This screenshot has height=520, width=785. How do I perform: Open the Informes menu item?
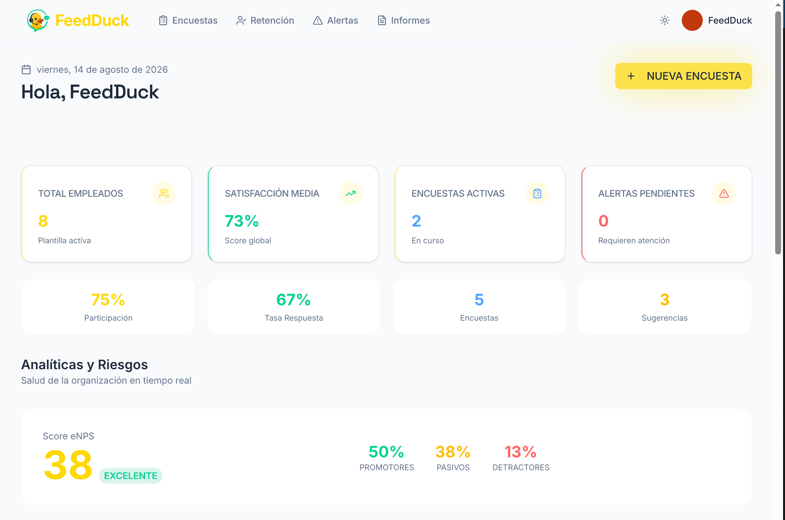tap(404, 21)
